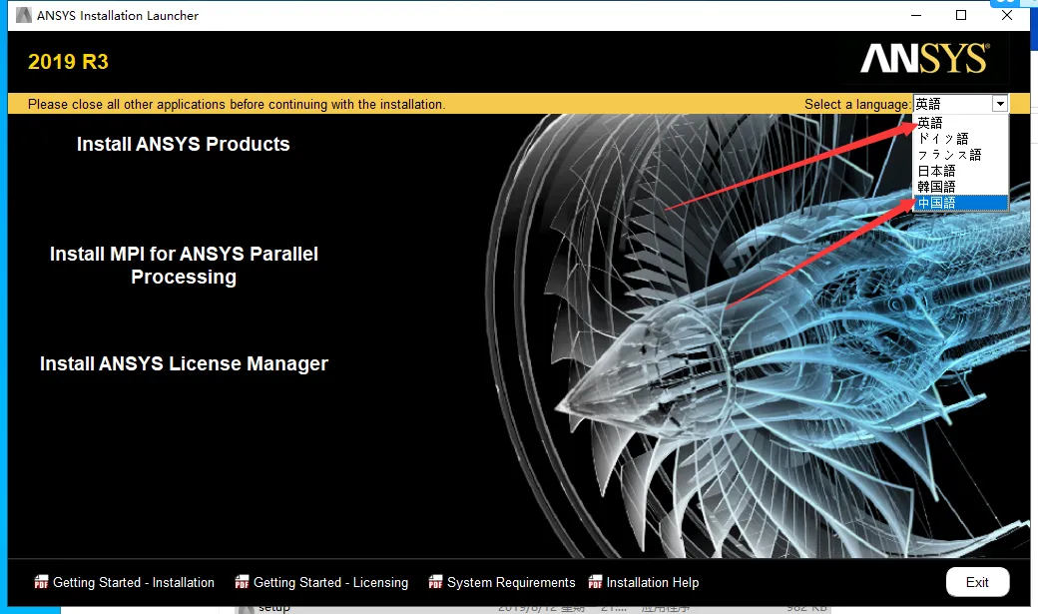Viewport: 1038px width, 614px height.
Task: Open Getting Started - Licensing guide
Action: coord(331,582)
